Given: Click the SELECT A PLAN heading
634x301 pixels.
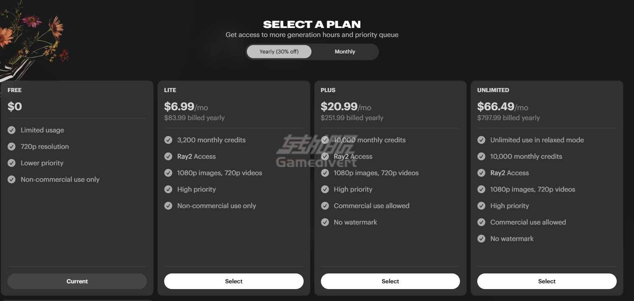Looking at the screenshot, I should pos(312,24).
